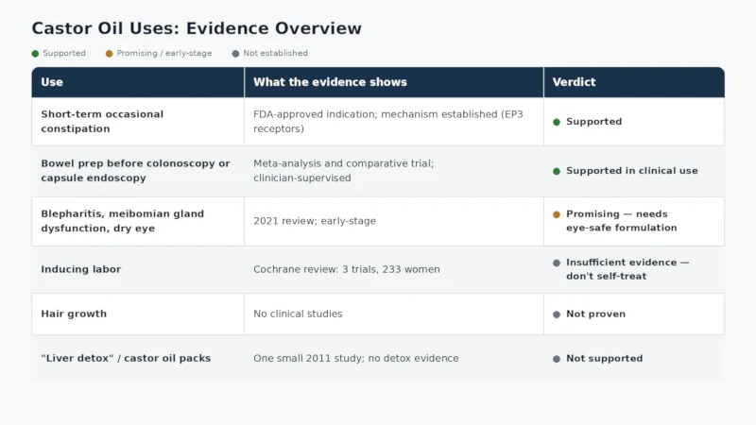The image size is (756, 425).
Task: Select the "Short-term occasional constipation" cell
Action: (138, 122)
